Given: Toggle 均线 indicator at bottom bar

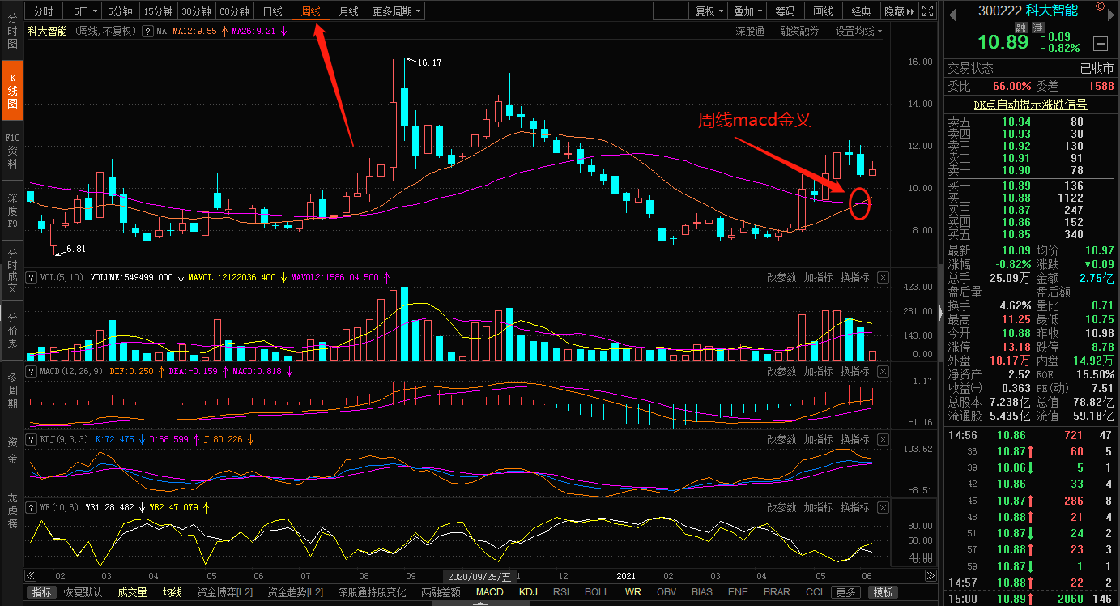Looking at the screenshot, I should [172, 592].
